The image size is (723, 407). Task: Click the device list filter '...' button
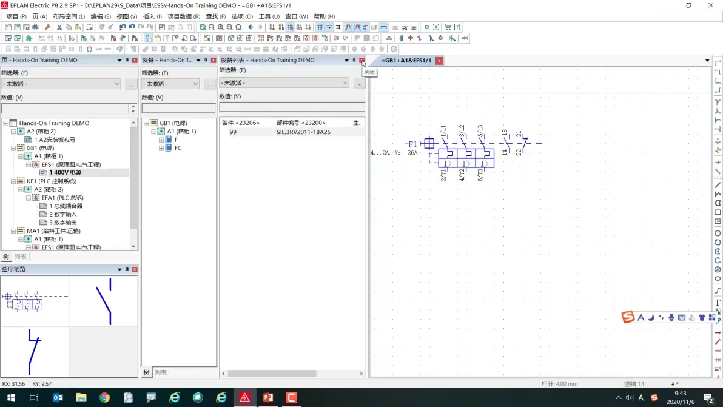tap(359, 83)
